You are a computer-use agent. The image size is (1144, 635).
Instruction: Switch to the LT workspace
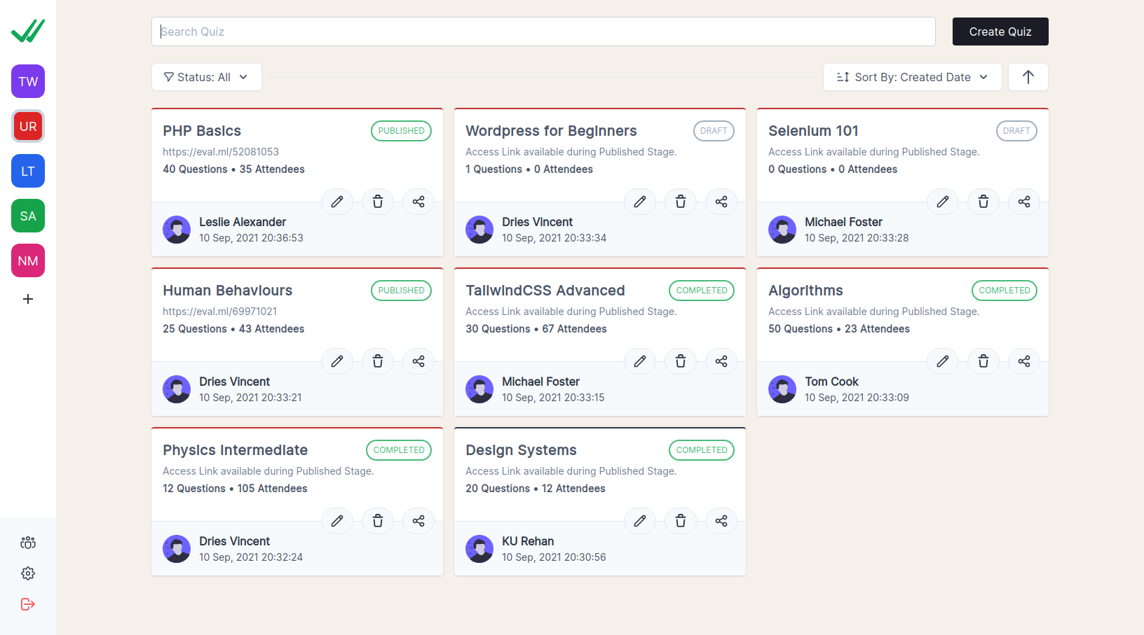pos(27,171)
